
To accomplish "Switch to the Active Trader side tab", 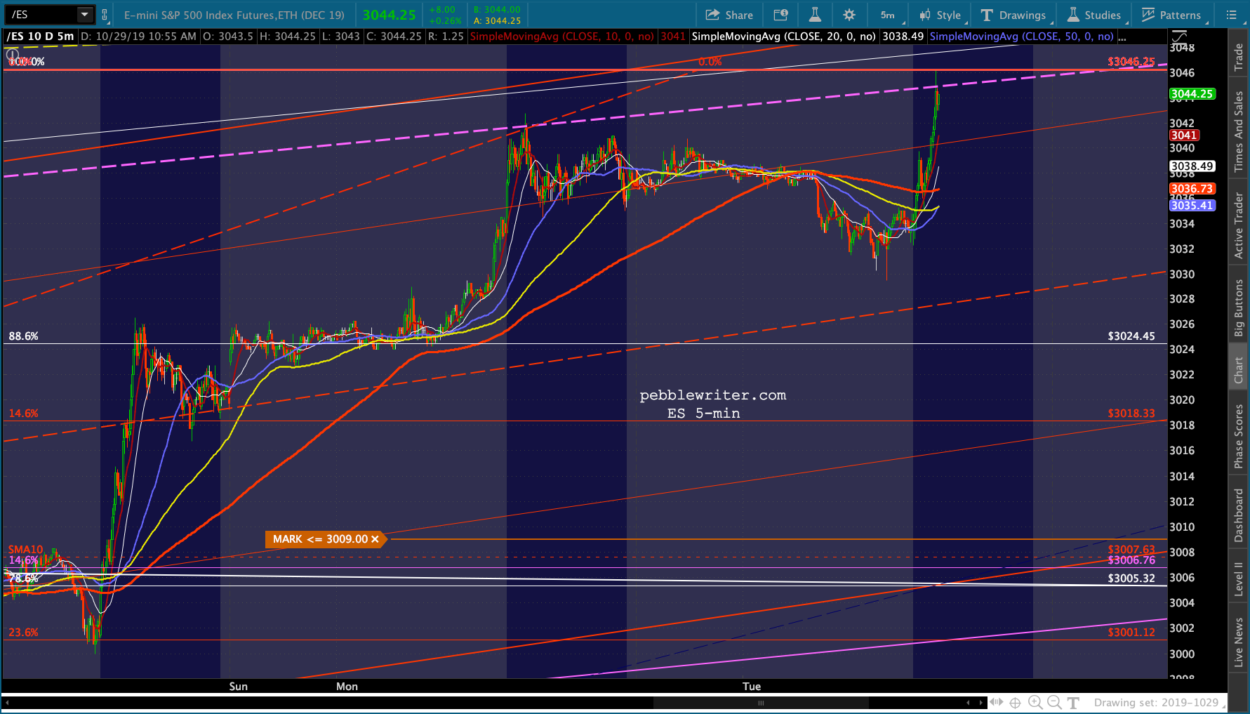I will pos(1239,226).
